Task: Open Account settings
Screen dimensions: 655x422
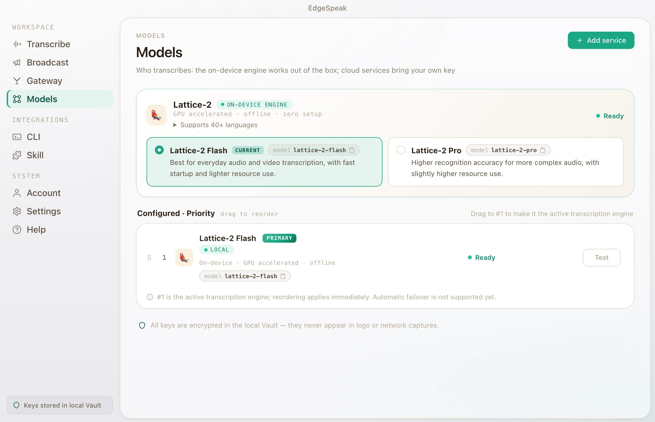Action: [x=60, y=193]
